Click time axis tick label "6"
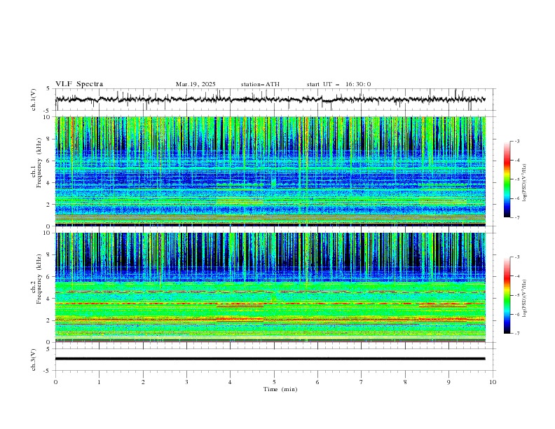 click(317, 382)
